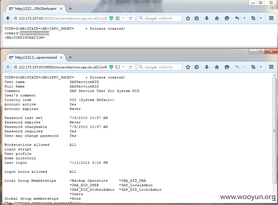The image size is (278, 205).
Task: Open hamburger menu in lower window
Action: pos(271,67)
